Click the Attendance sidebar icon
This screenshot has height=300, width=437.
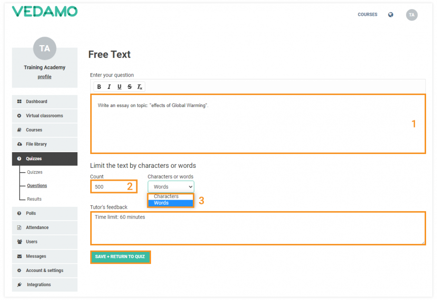click(x=19, y=227)
